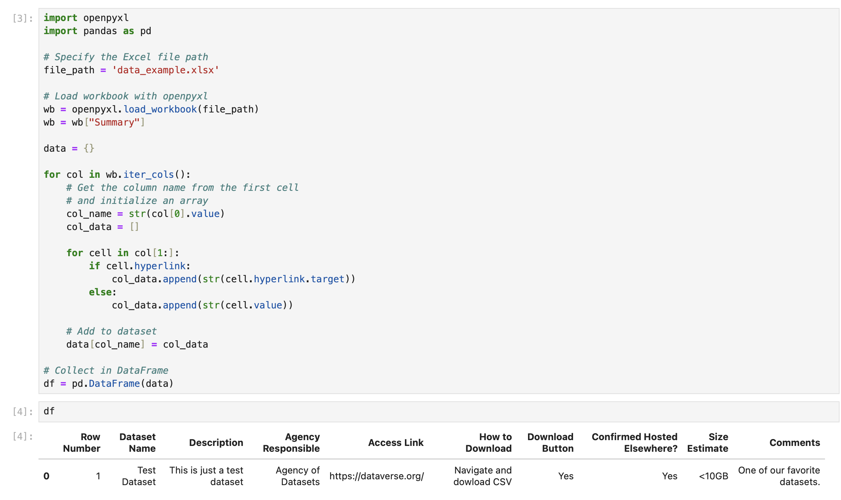This screenshot has height=500, width=841.
Task: Click the Agency Responsible column header
Action: coord(291,442)
